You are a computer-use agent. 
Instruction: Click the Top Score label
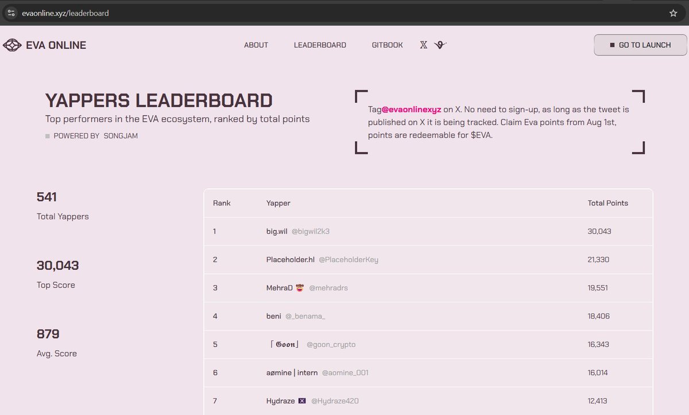click(56, 285)
